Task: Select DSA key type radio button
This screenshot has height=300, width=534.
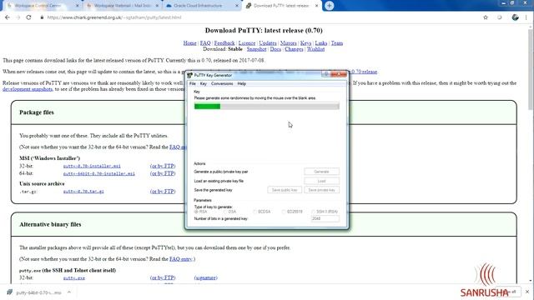Action: coord(225,212)
